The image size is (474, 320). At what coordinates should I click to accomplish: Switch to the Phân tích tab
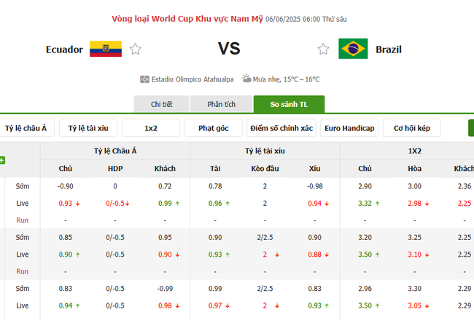[221, 104]
